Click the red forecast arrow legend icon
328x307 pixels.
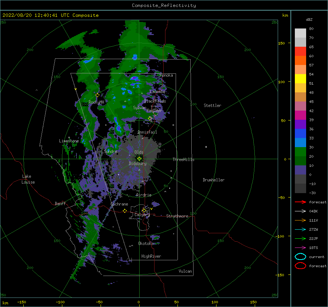click(x=300, y=202)
